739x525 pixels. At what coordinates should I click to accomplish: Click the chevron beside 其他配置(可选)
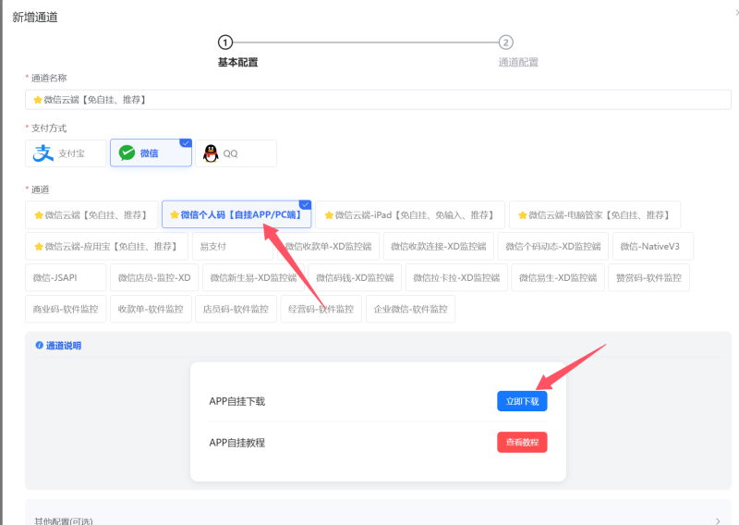(718, 520)
